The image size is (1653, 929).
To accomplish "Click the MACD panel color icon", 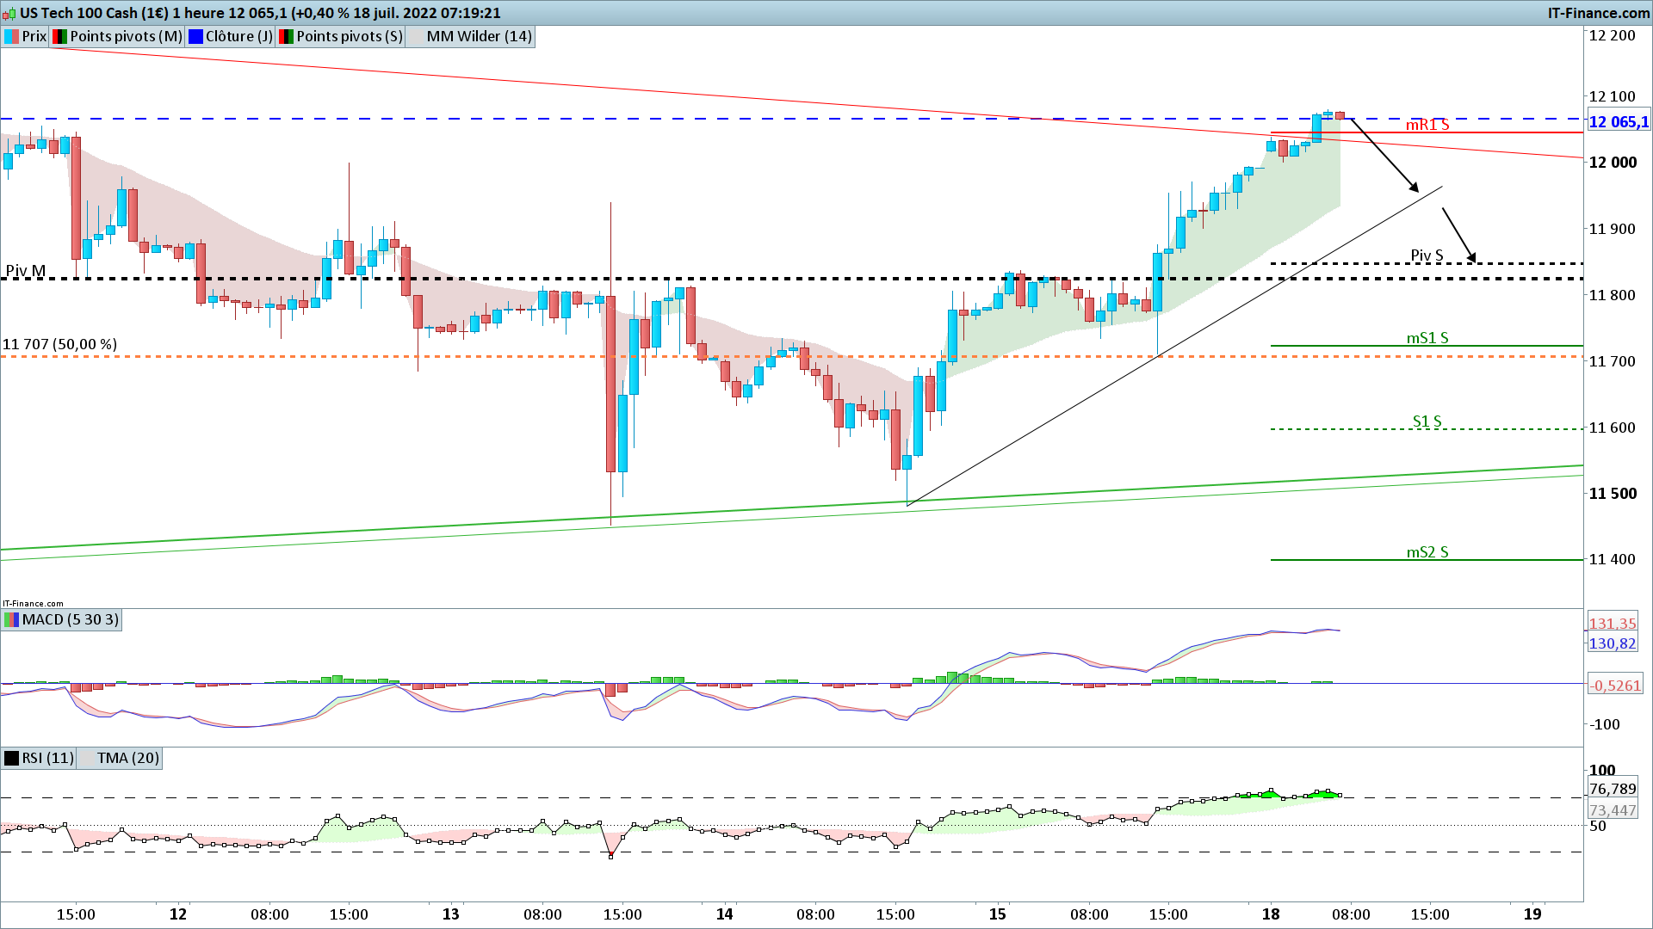I will (x=12, y=619).
